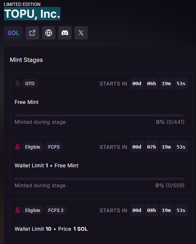Click the Eligible tag in the FCFS stage
This screenshot has width=196, height=244.
33,147
